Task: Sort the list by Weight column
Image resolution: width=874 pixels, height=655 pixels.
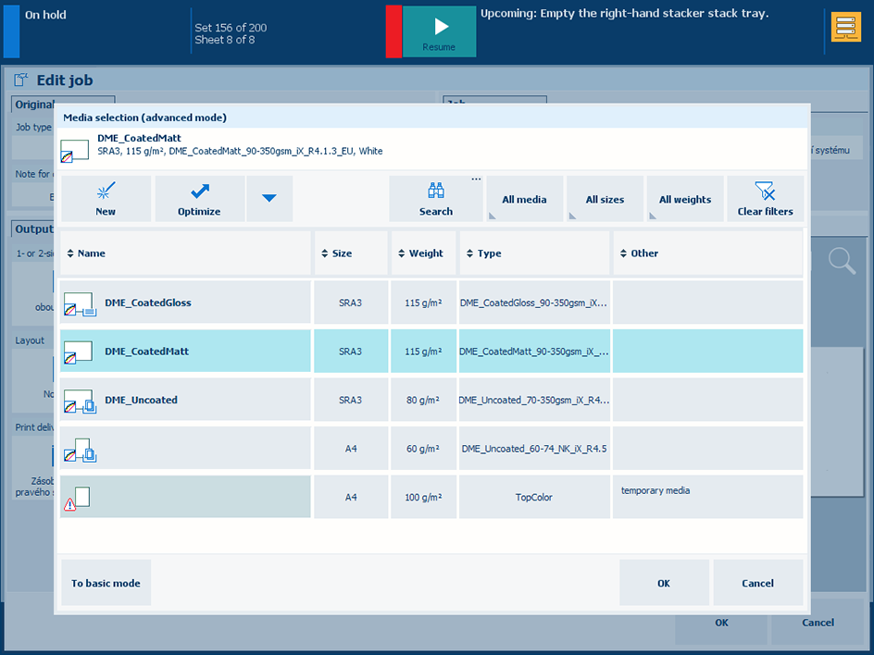Action: 424,253
